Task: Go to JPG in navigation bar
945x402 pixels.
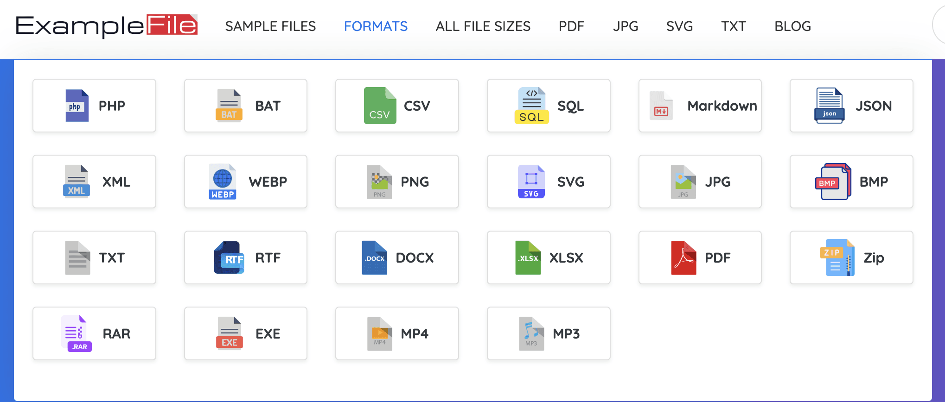Action: tap(626, 26)
